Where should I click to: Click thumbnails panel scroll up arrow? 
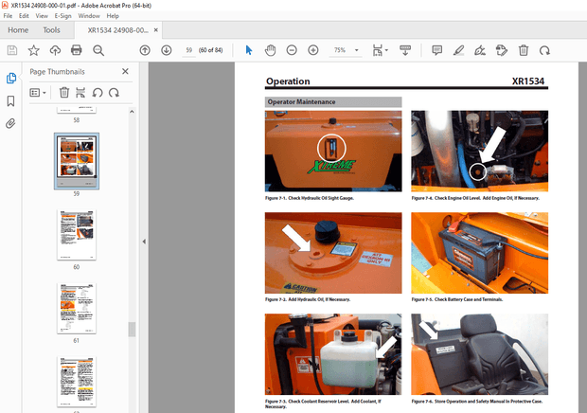(x=132, y=112)
